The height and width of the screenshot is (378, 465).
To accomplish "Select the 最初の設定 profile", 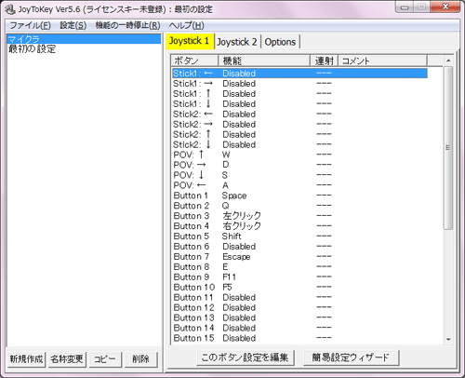I will pyautogui.click(x=84, y=48).
